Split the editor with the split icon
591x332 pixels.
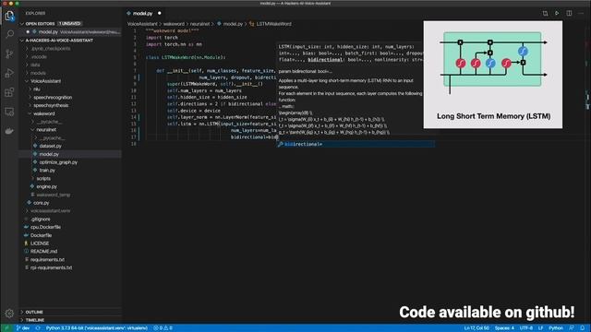pyautogui.click(x=569, y=13)
